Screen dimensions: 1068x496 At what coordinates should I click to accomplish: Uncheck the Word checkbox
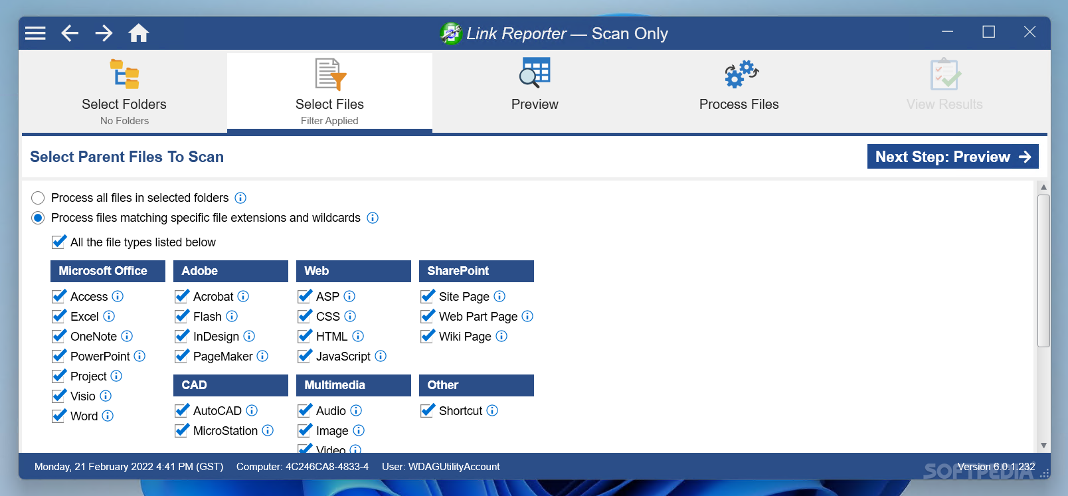(x=59, y=416)
